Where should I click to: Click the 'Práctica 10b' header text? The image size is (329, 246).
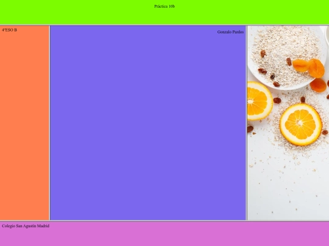(164, 6)
